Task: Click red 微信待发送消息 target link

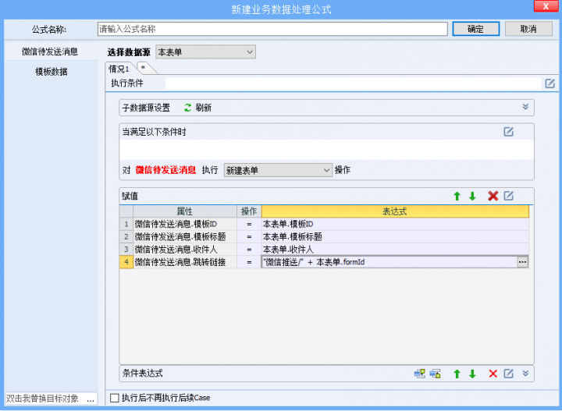Action: pyautogui.click(x=165, y=170)
